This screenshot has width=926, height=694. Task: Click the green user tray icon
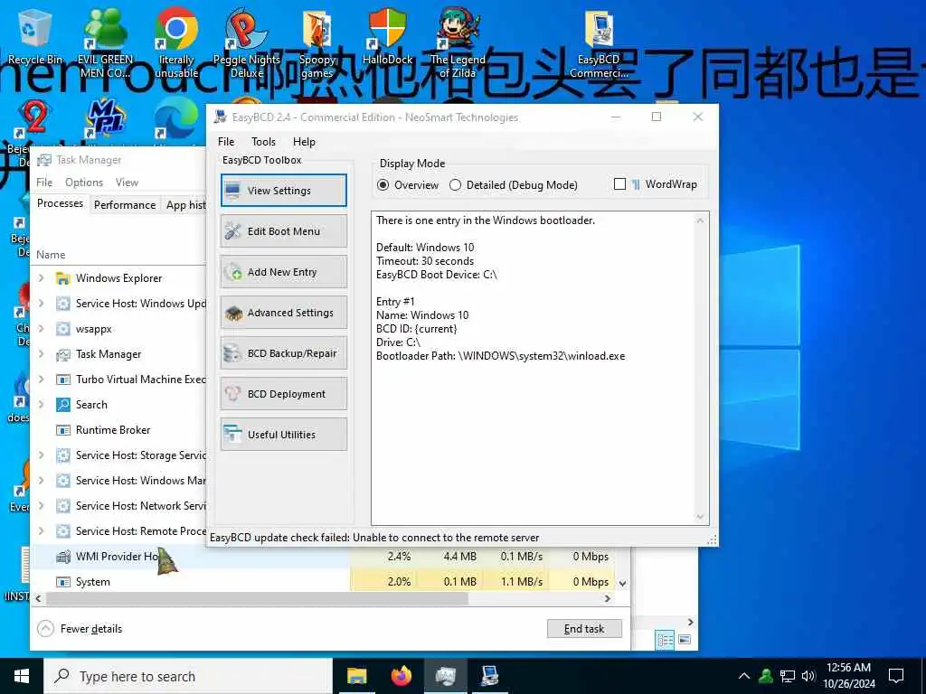766,676
